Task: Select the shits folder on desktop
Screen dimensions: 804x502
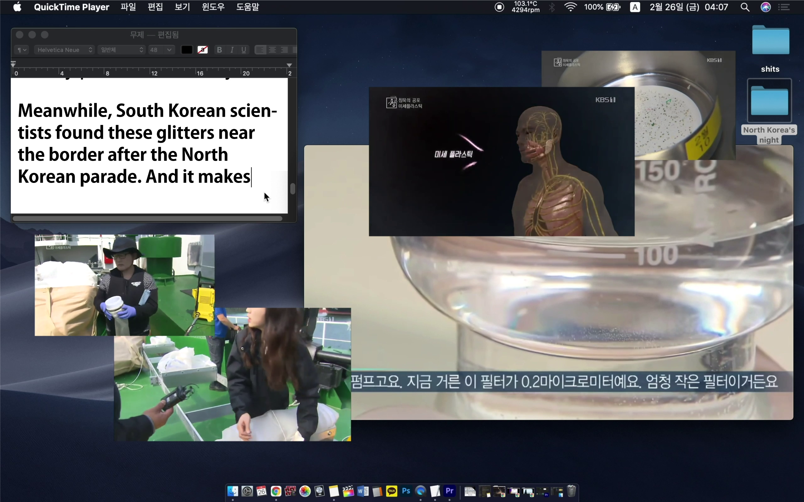Action: tap(770, 40)
